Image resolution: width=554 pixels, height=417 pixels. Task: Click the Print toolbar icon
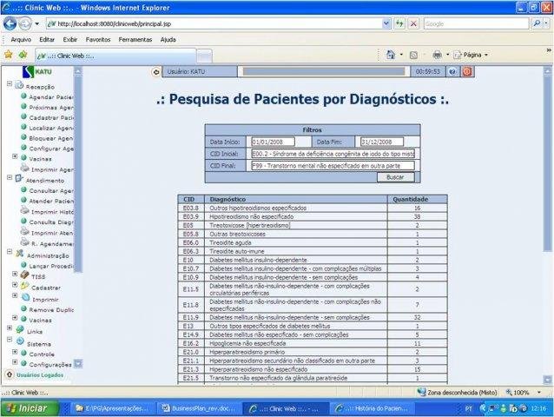pyautogui.click(x=437, y=55)
